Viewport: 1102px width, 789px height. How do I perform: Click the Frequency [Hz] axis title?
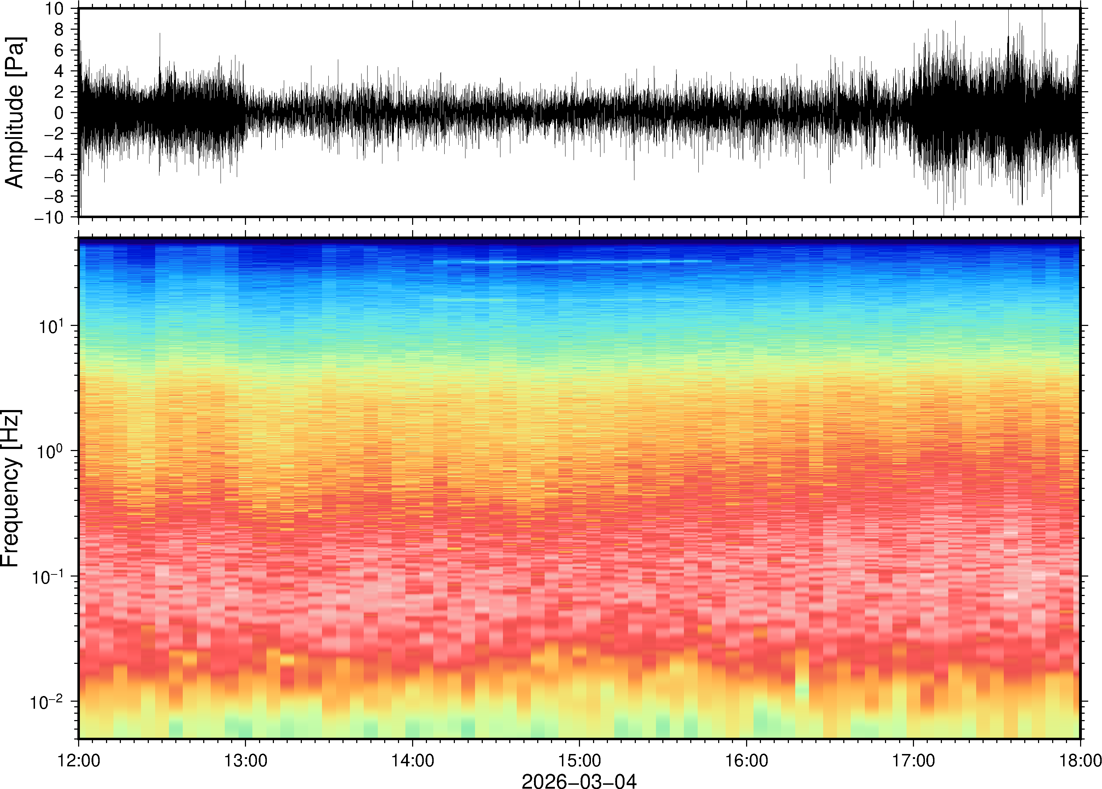(11, 488)
